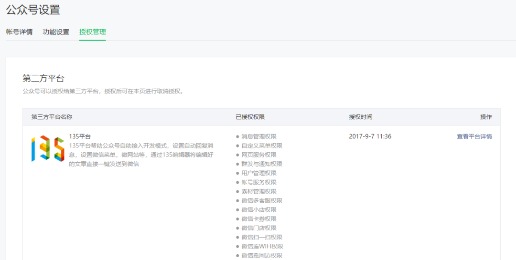This screenshot has height=260, width=516.
Task: Click the 操作 column header
Action: (x=486, y=117)
